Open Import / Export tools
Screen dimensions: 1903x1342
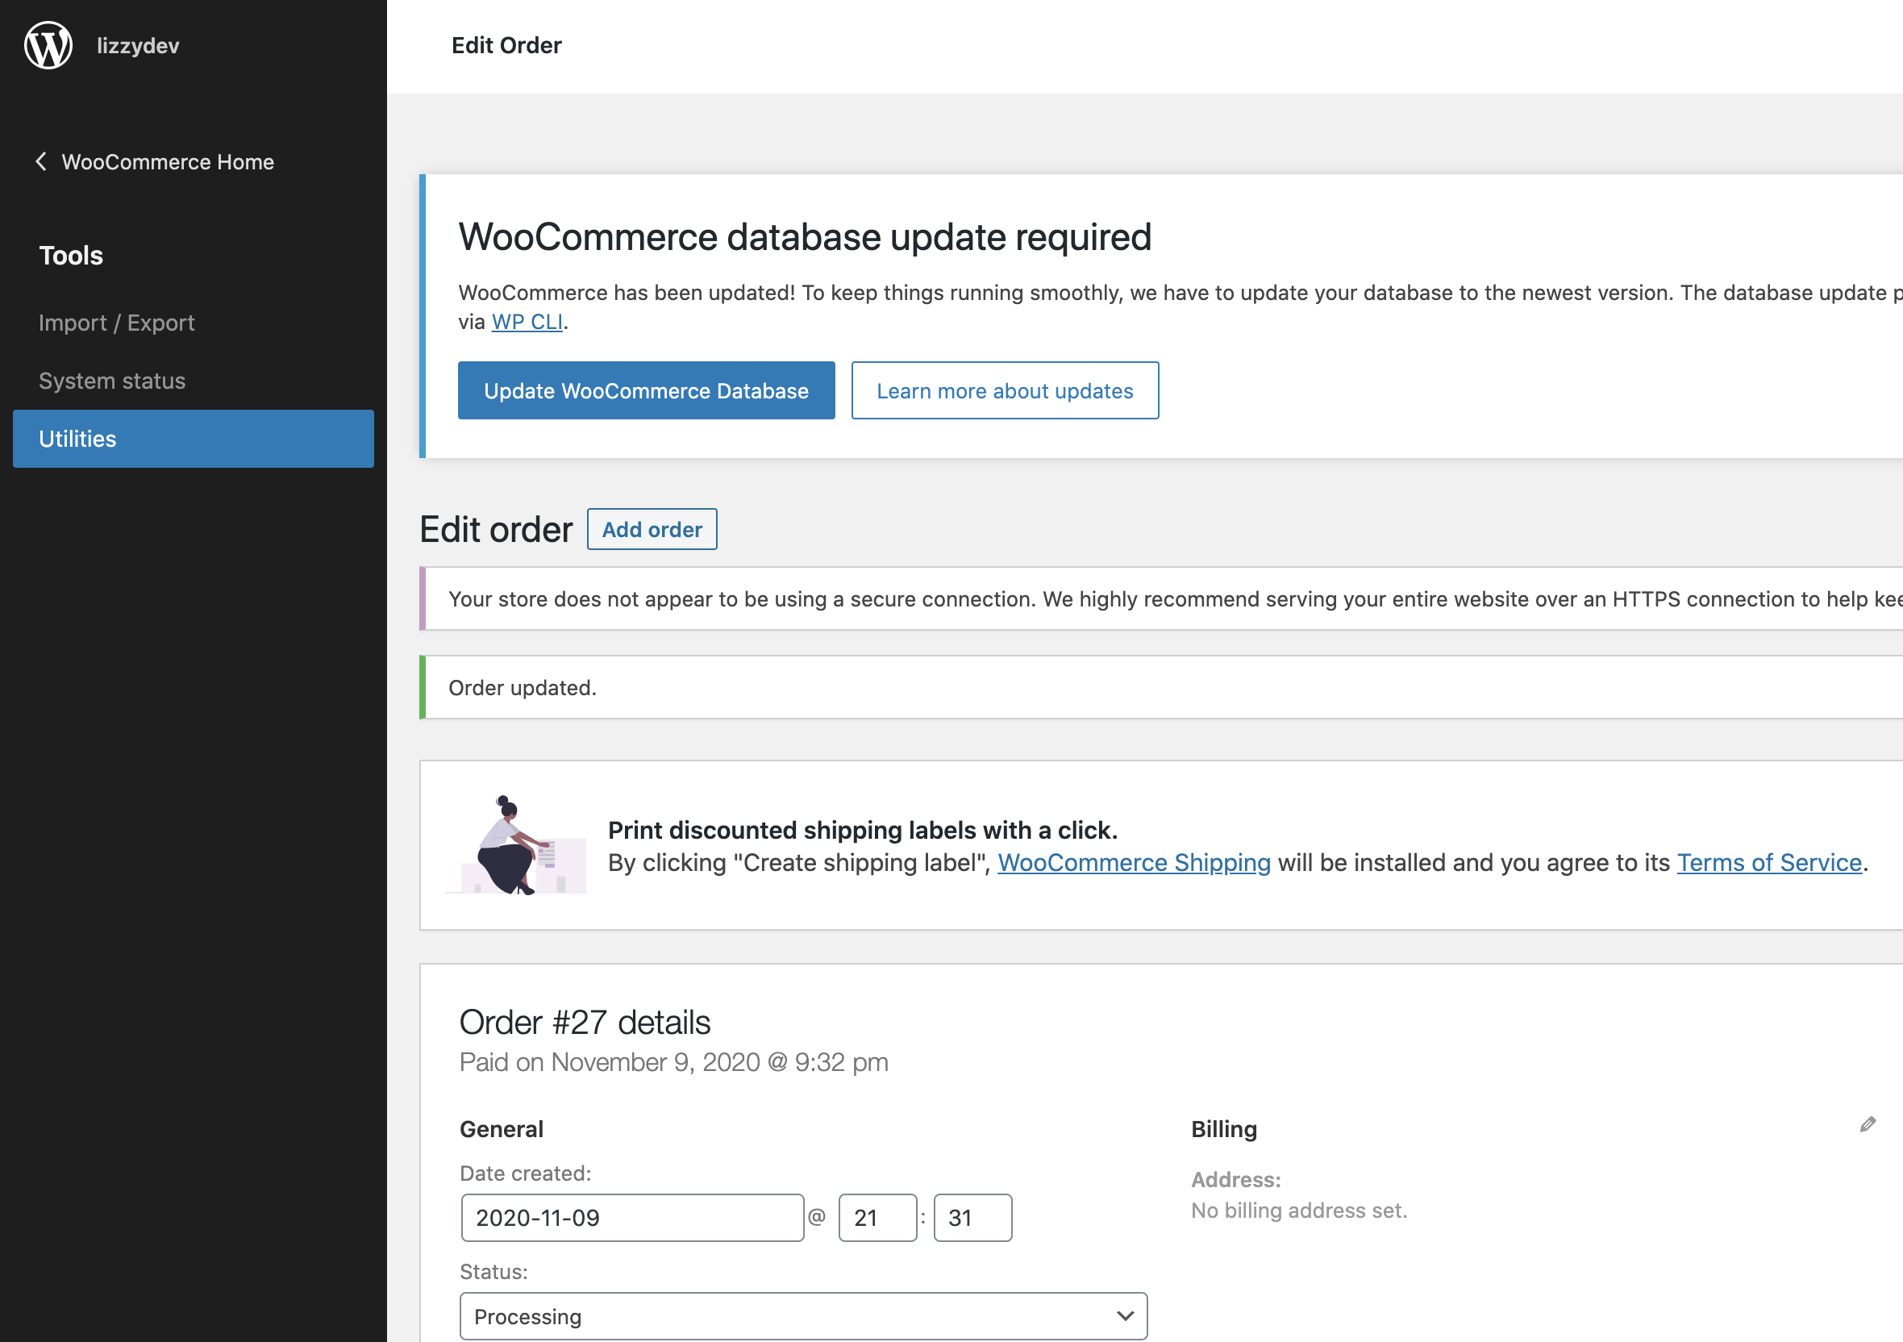[x=117, y=323]
